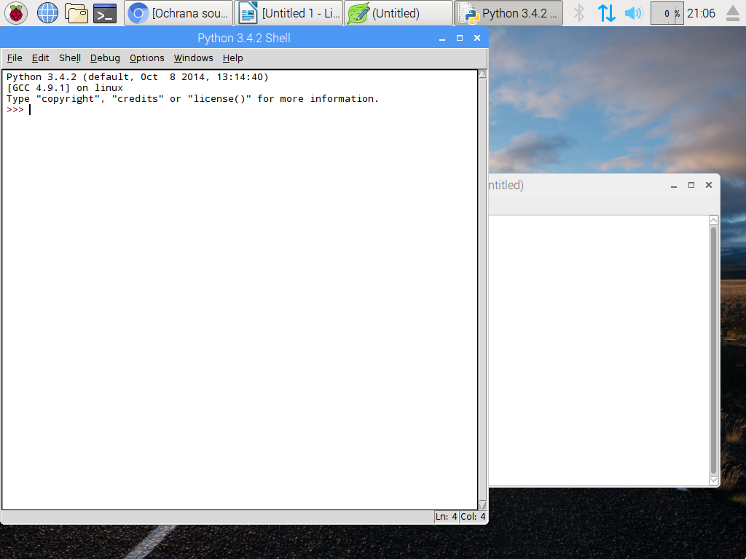The width and height of the screenshot is (746, 559).
Task: Switch to the Untitled 1 LibreOffice window
Action: [288, 12]
